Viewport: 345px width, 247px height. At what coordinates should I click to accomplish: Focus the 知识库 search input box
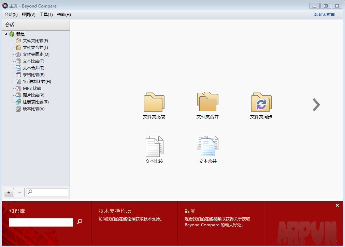coord(41,222)
